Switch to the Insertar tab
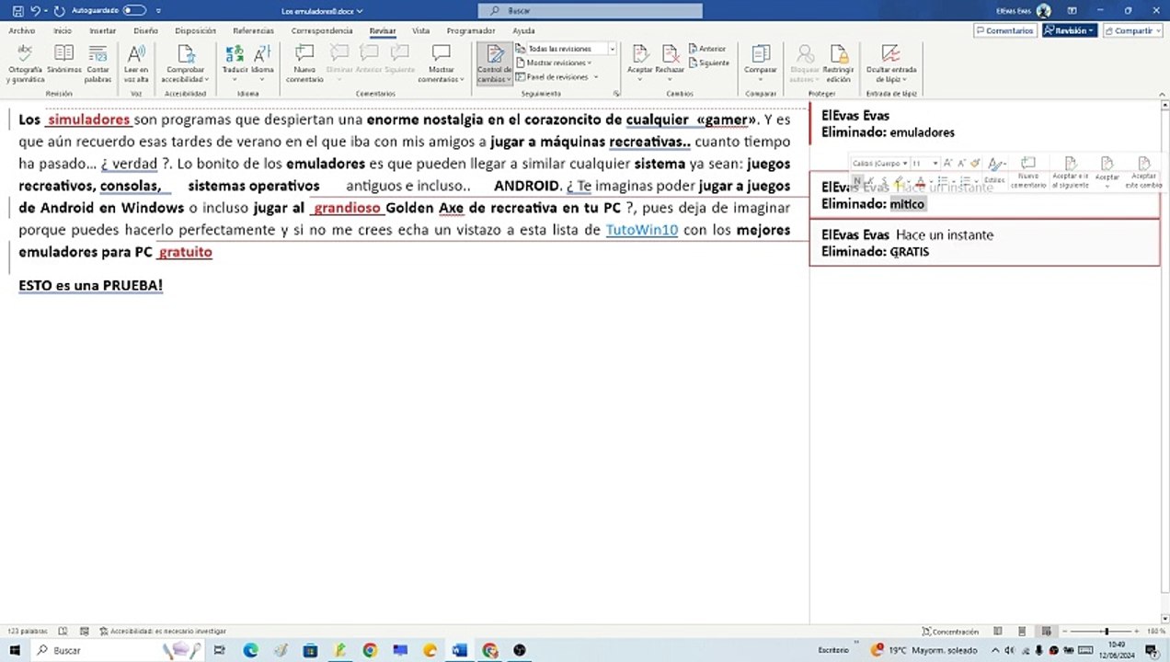This screenshot has width=1170, height=662. 102,30
